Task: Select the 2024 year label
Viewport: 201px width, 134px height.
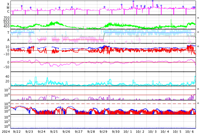Action: pos(6,131)
